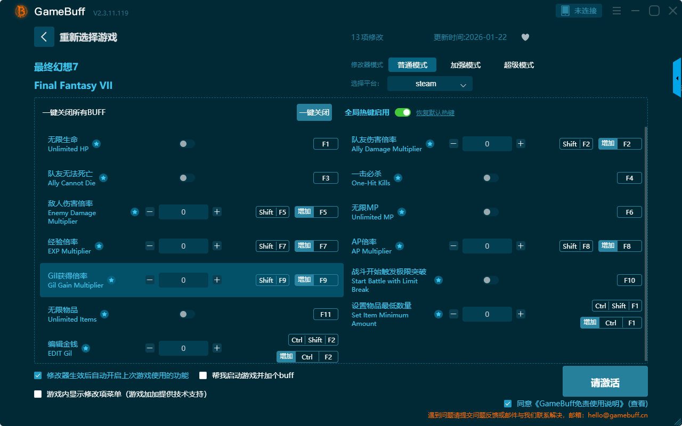The width and height of the screenshot is (682, 426).
Task: Click the GameBuff logo icon
Action: tap(21, 11)
